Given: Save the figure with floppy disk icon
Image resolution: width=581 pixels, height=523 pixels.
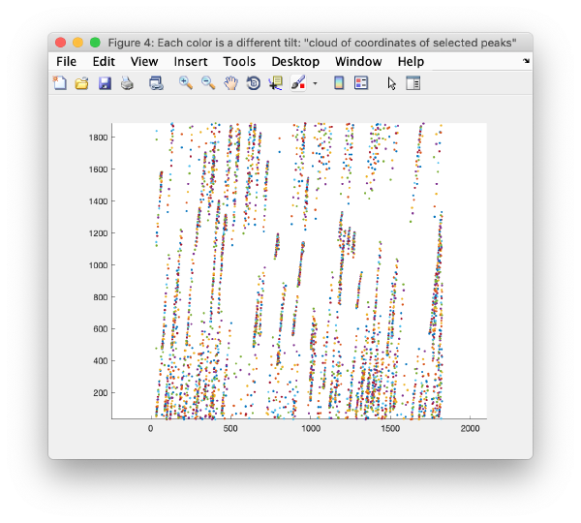Looking at the screenshot, I should [x=105, y=83].
